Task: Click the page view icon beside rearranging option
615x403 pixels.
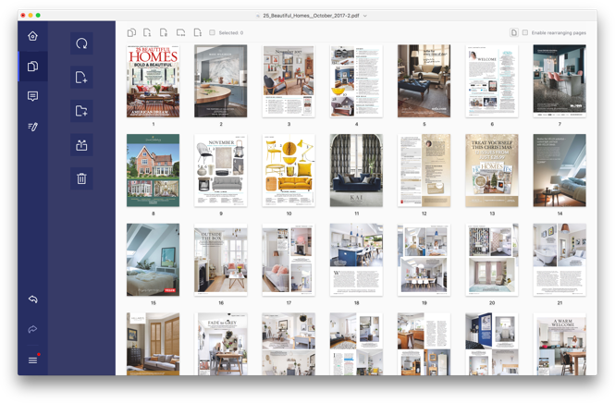Action: (x=514, y=32)
